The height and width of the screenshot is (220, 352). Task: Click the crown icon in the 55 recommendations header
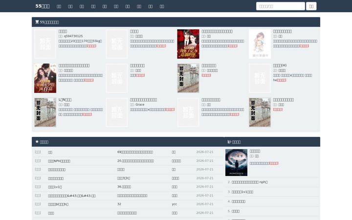pyautogui.click(x=37, y=22)
